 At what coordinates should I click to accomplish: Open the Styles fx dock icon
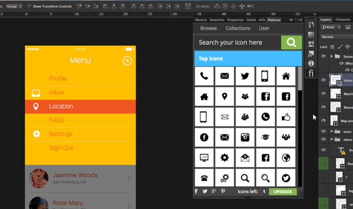311,54
